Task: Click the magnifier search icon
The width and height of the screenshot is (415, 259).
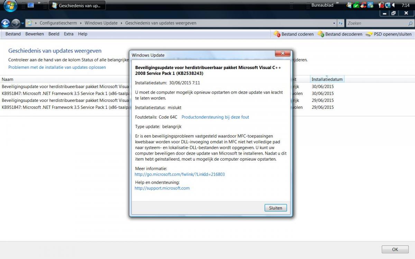Action: [411, 23]
